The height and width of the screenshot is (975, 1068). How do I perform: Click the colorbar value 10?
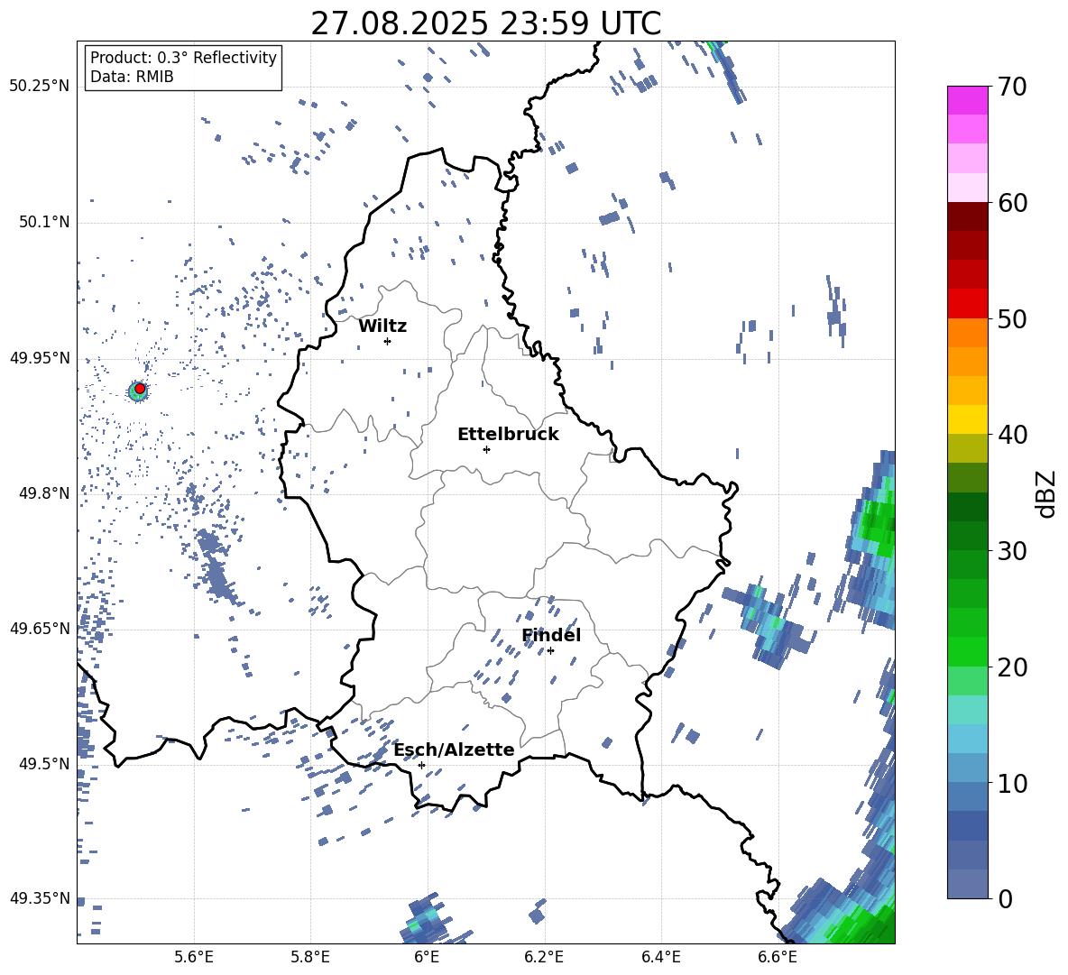(1011, 783)
